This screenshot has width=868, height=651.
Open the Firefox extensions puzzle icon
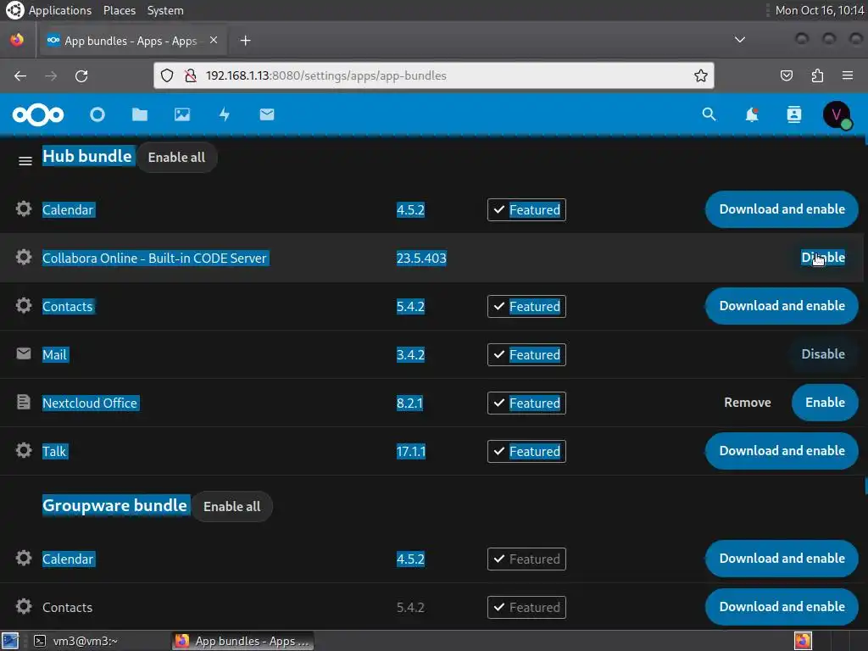(817, 75)
